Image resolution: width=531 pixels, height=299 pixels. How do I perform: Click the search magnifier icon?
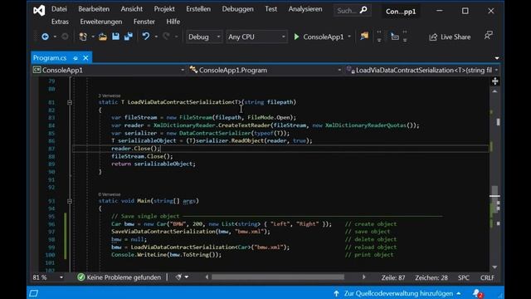363,10
